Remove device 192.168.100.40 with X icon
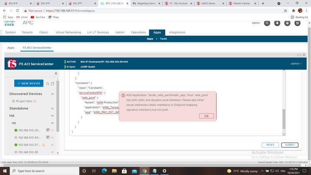311x175 pixels. coord(53,138)
